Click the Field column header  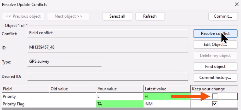(25, 89)
